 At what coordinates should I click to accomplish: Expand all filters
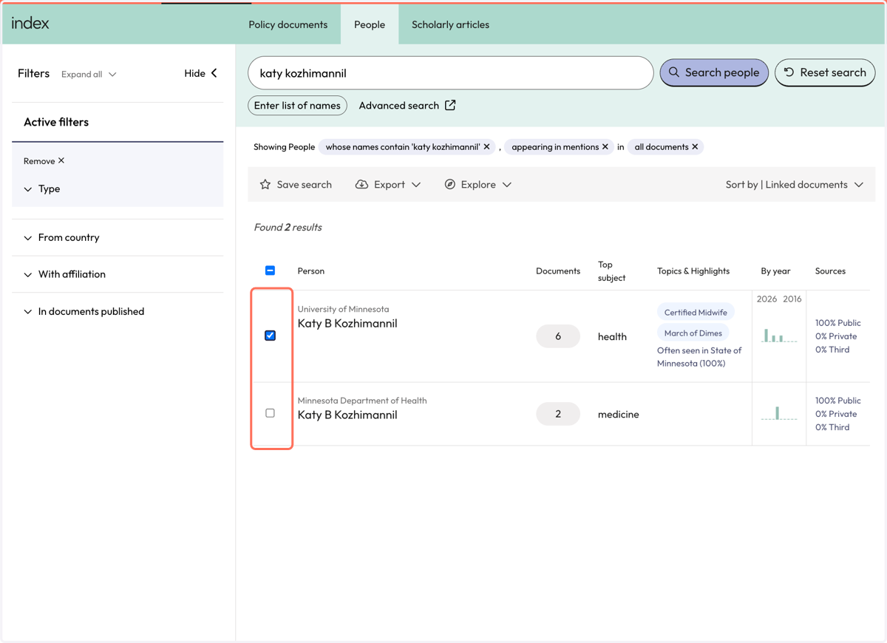click(x=89, y=74)
